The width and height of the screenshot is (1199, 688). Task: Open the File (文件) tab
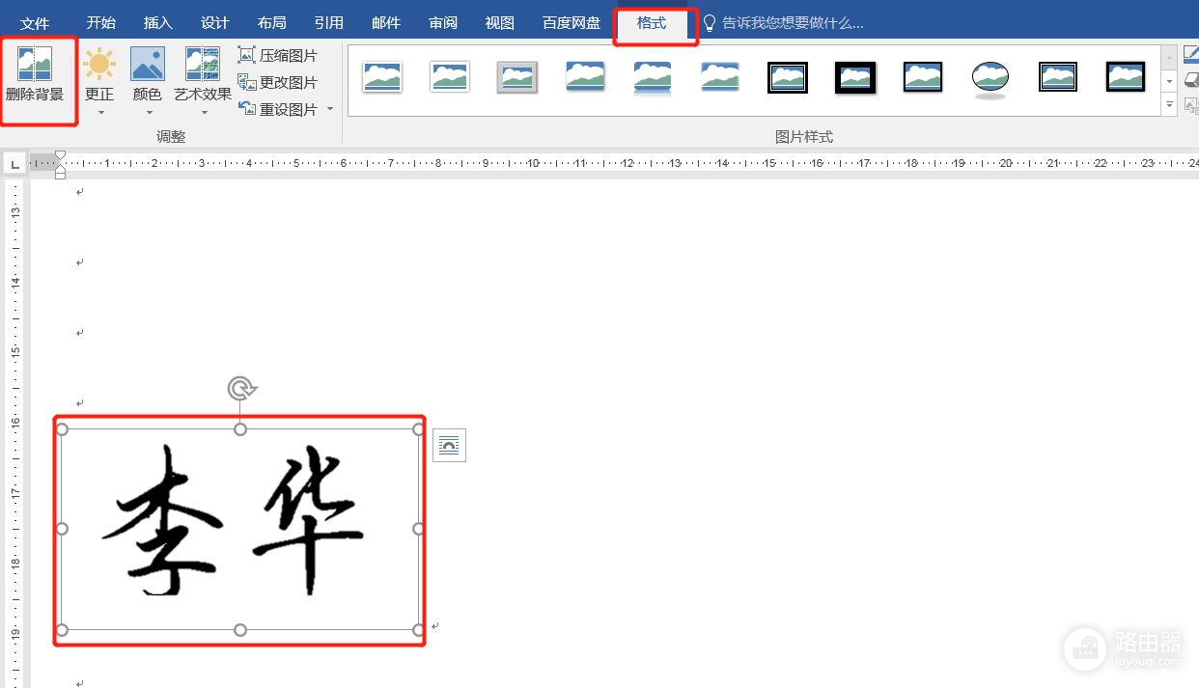35,23
